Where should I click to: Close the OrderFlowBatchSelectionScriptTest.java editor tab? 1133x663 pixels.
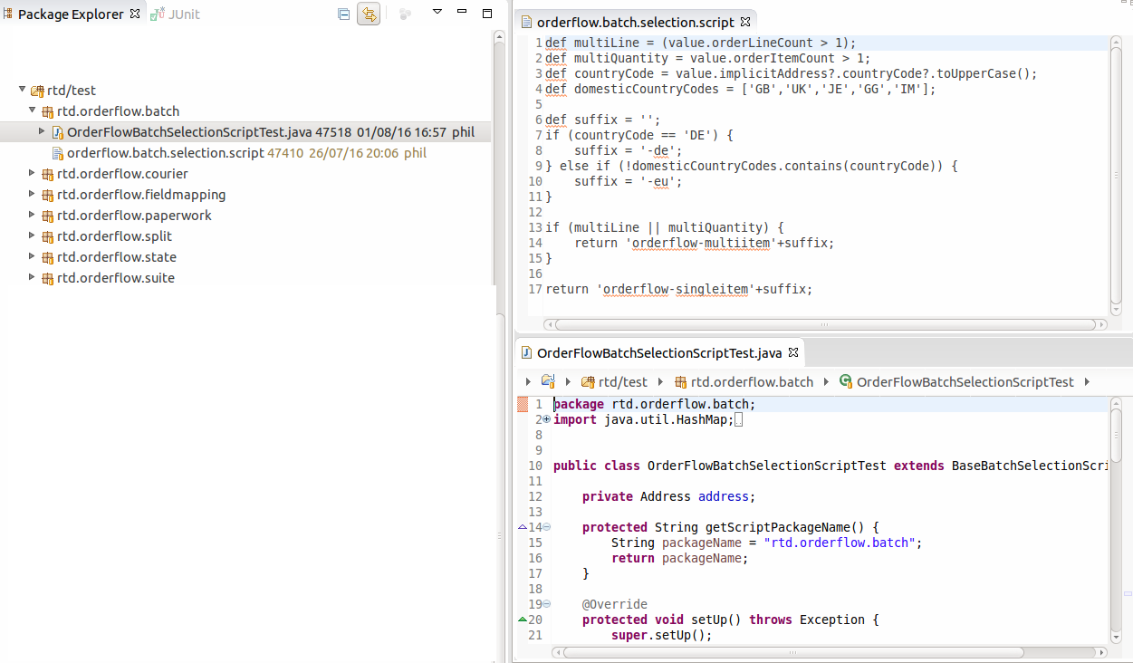793,352
